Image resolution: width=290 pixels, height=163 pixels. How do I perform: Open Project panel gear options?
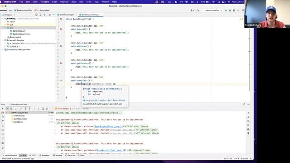(49, 15)
